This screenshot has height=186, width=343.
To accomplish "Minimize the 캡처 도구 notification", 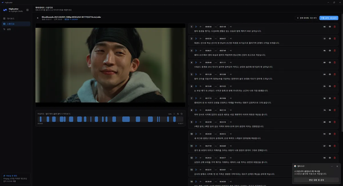I will coord(332,166).
